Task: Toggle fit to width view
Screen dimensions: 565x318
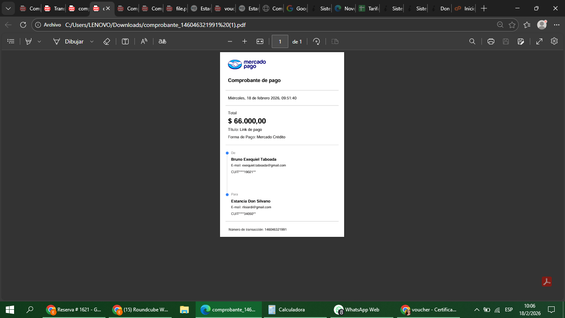Action: coord(260,41)
